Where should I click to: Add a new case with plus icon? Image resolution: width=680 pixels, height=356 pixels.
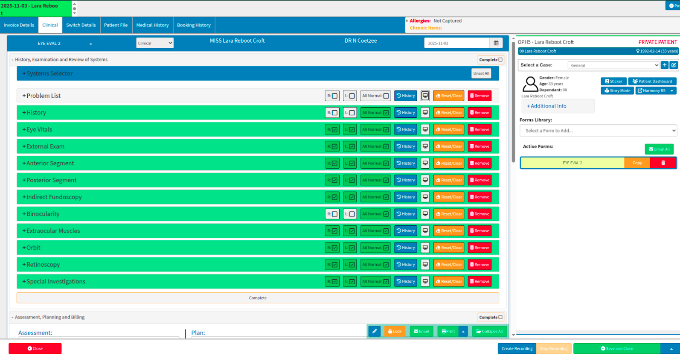[x=664, y=65]
